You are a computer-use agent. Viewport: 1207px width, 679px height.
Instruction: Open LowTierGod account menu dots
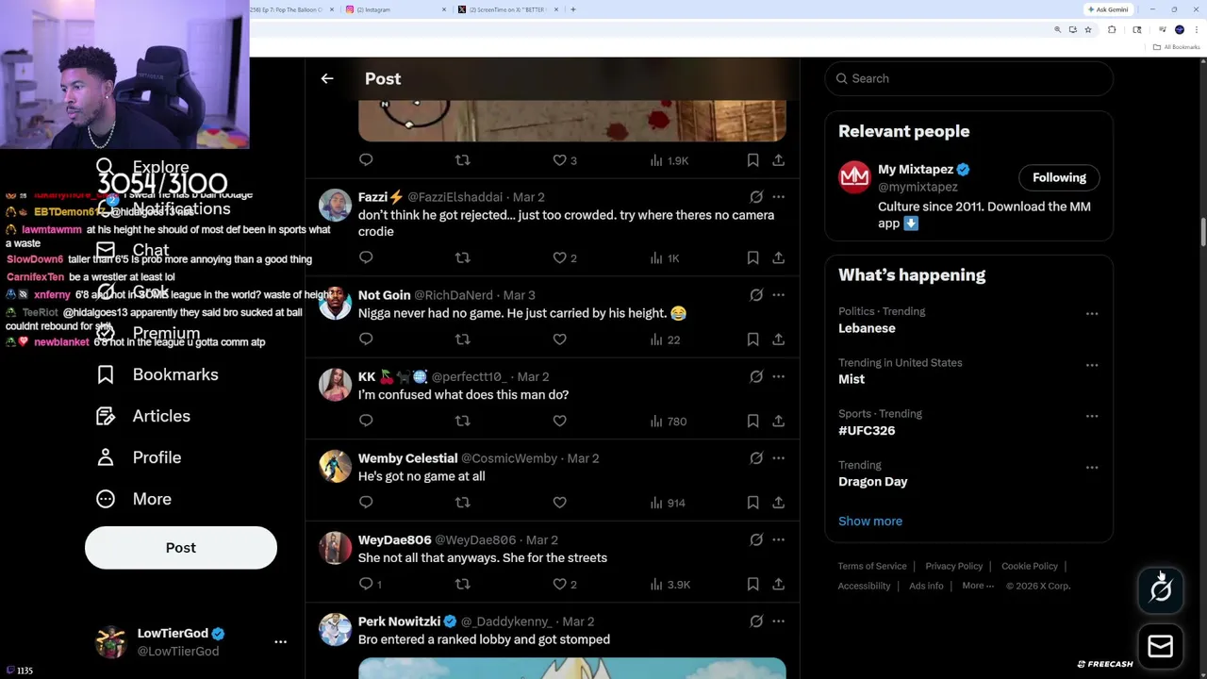click(x=280, y=641)
